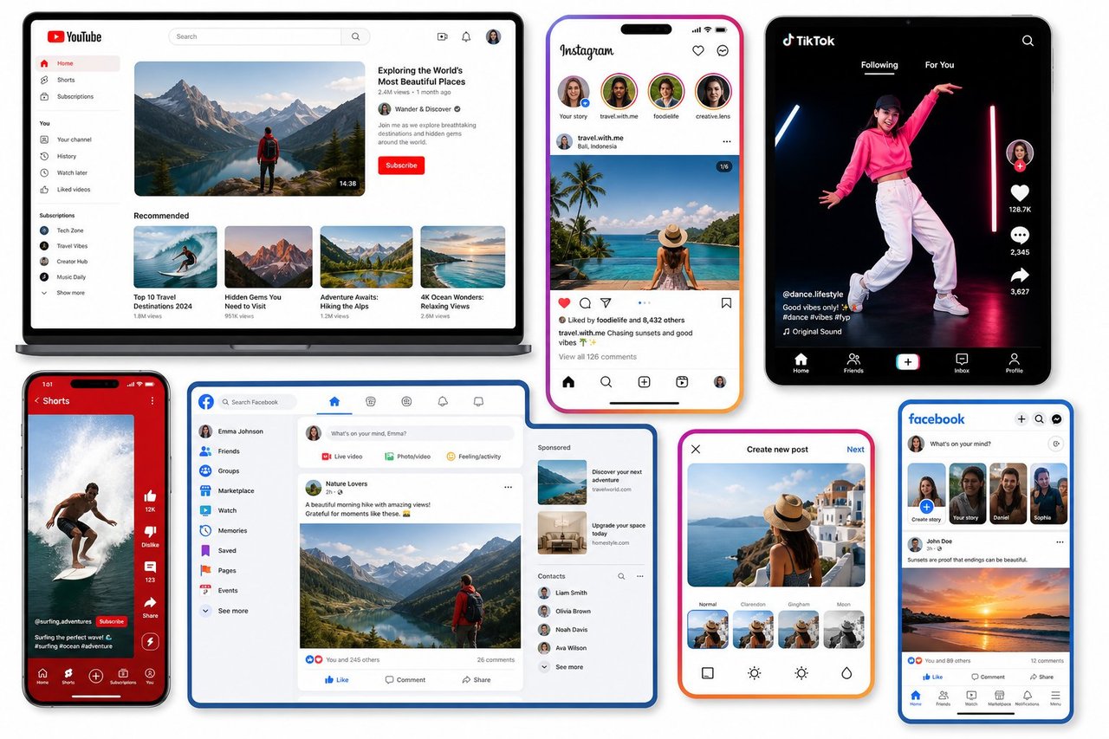
Task: Tap Original Sound on the TikTok video
Action: pyautogui.click(x=812, y=332)
